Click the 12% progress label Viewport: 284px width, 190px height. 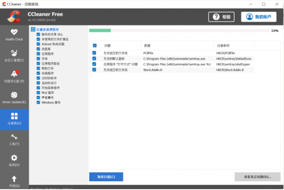[275, 31]
